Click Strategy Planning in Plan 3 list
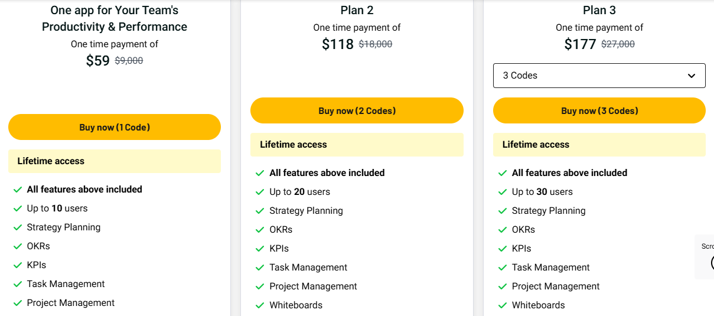The width and height of the screenshot is (714, 316). pos(549,211)
